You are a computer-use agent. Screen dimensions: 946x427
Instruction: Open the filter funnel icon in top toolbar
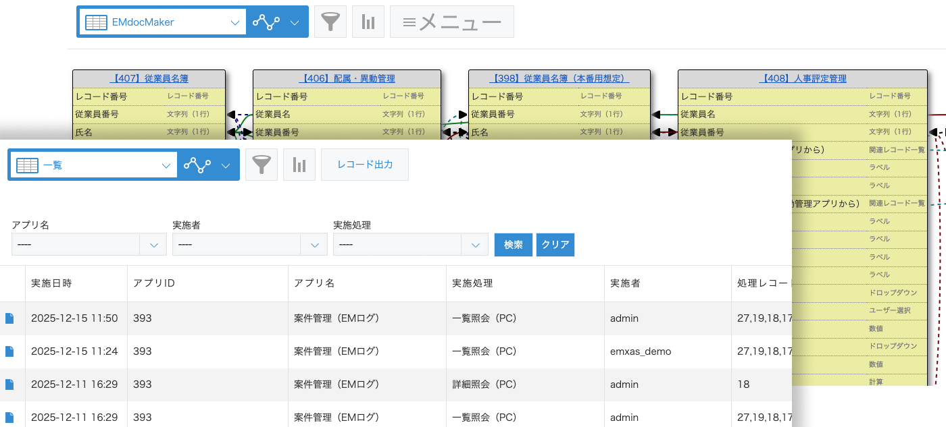[x=330, y=21]
